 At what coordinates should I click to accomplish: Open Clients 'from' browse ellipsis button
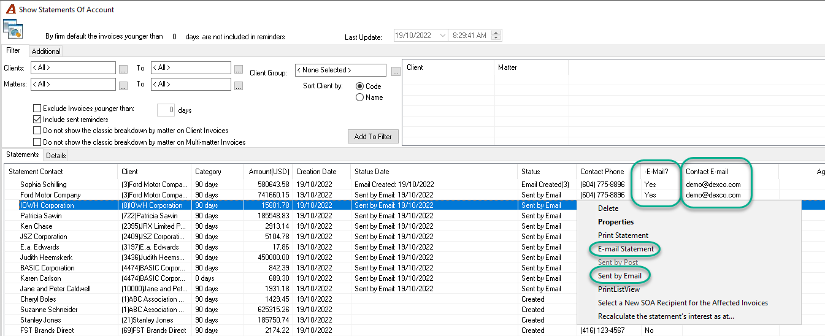pos(123,69)
